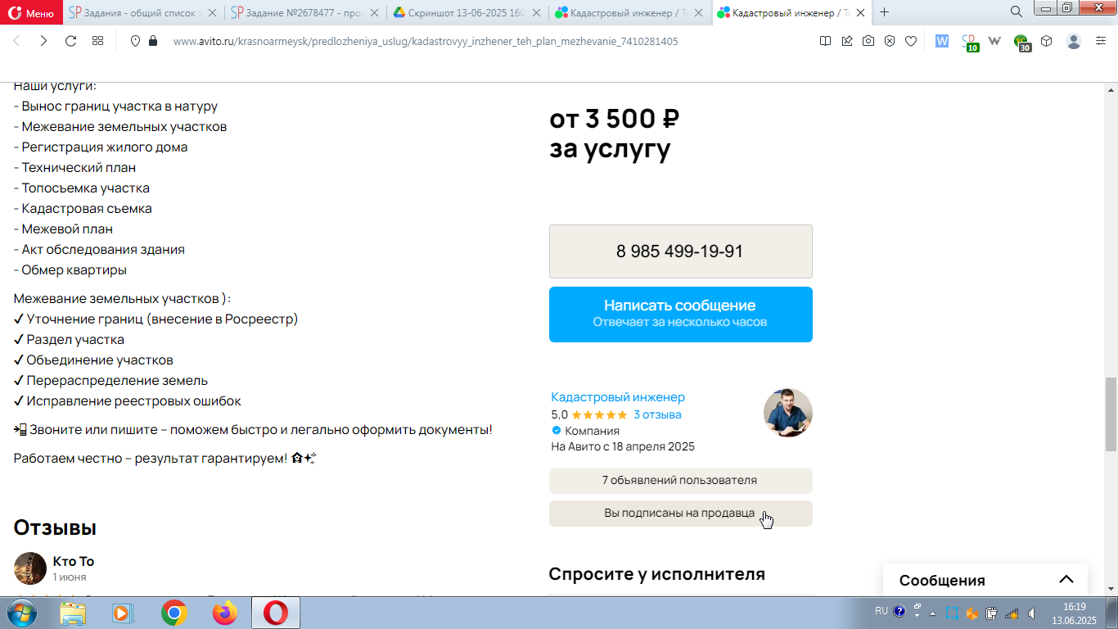Open Firefox from the taskbar
Screen dimensions: 1118x629
(x=224, y=613)
